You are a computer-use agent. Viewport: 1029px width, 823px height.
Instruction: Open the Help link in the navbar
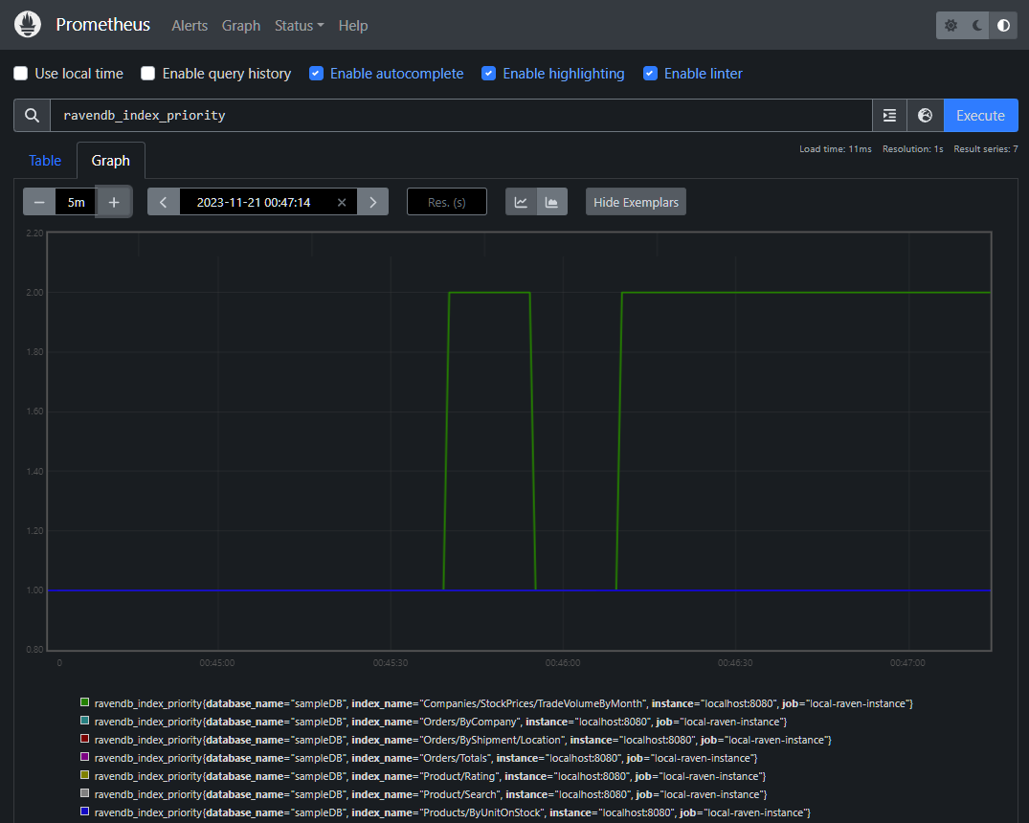353,26
